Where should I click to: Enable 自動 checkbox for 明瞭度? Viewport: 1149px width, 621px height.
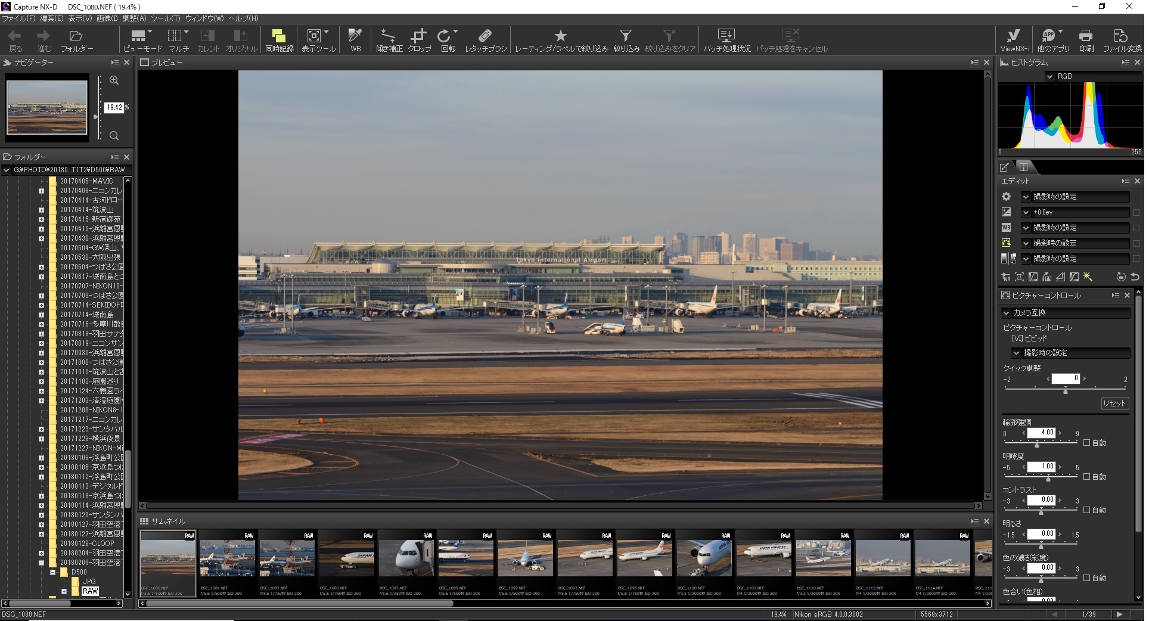1086,477
